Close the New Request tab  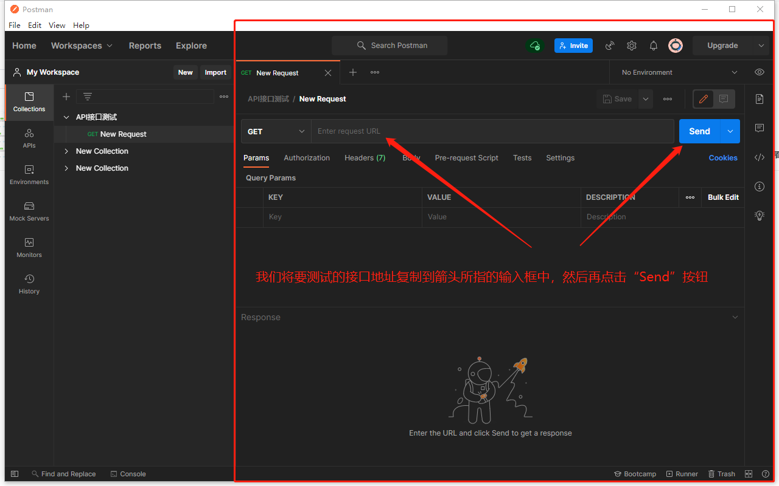tap(328, 73)
